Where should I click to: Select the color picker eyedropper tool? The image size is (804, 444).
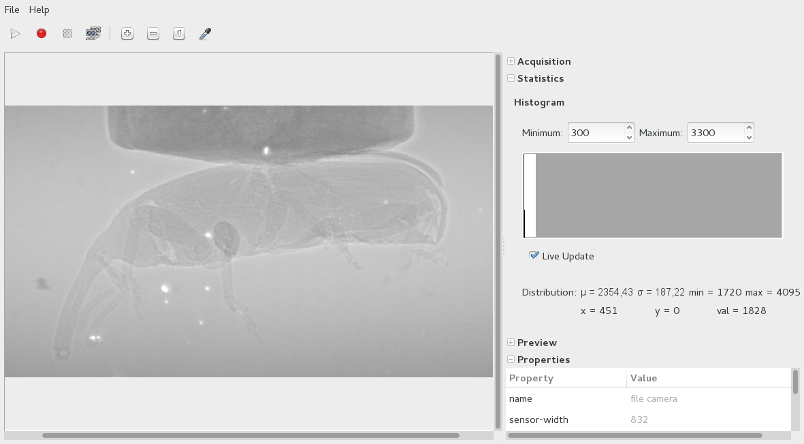[205, 33]
